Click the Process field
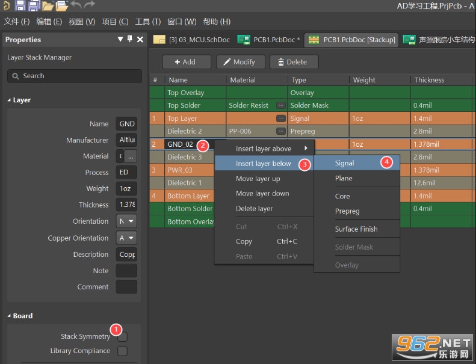Screen dimensions: 476x364 coord(126,173)
